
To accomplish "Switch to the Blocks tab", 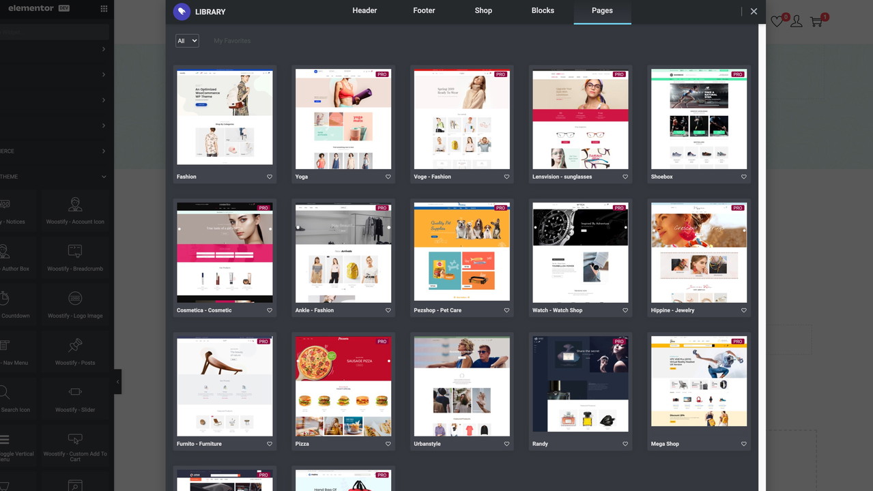I will coord(543,11).
